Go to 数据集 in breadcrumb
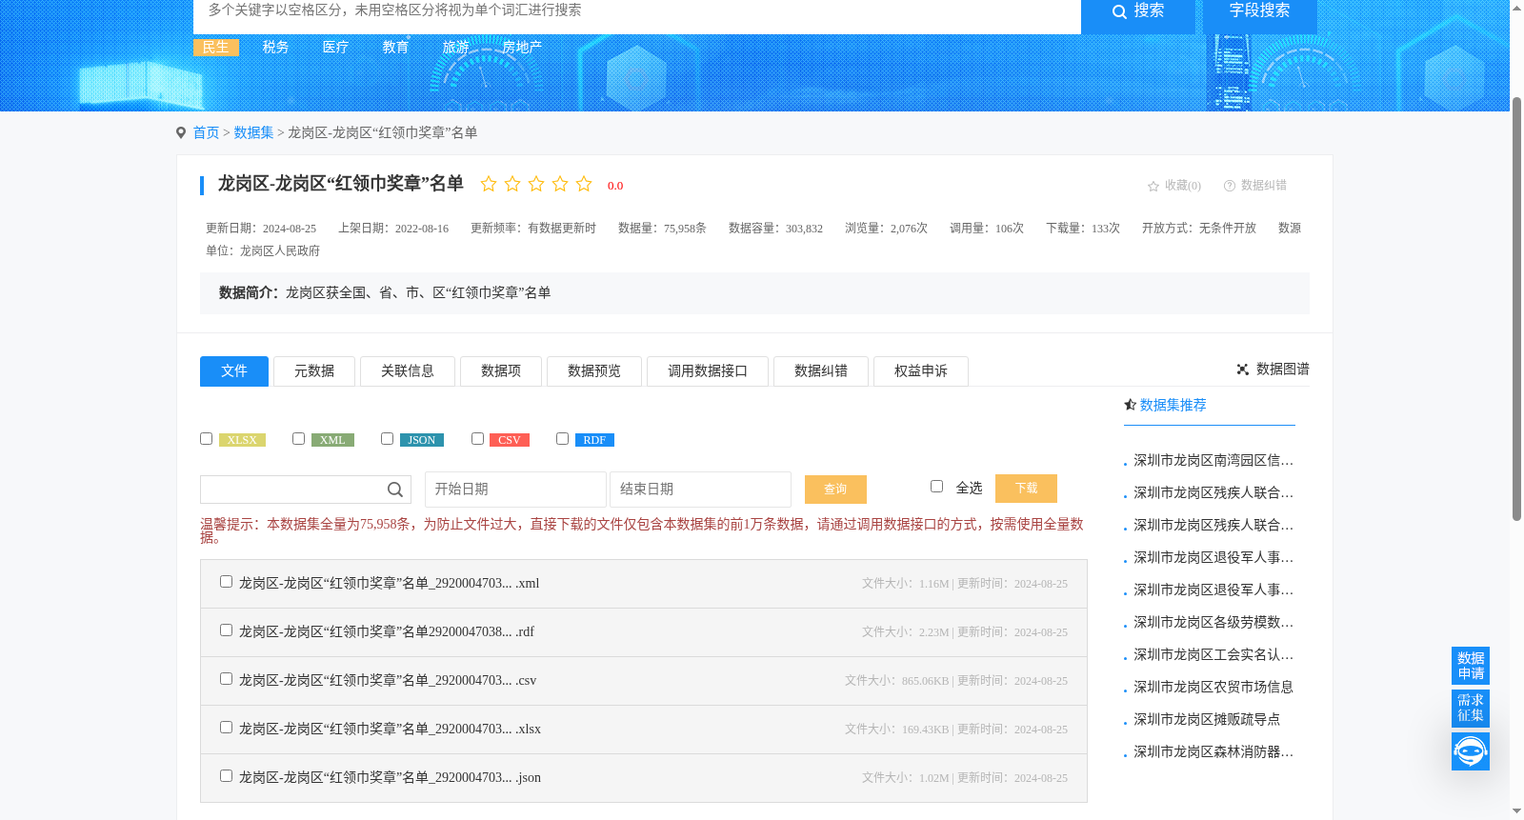This screenshot has height=820, width=1524. [x=253, y=133]
